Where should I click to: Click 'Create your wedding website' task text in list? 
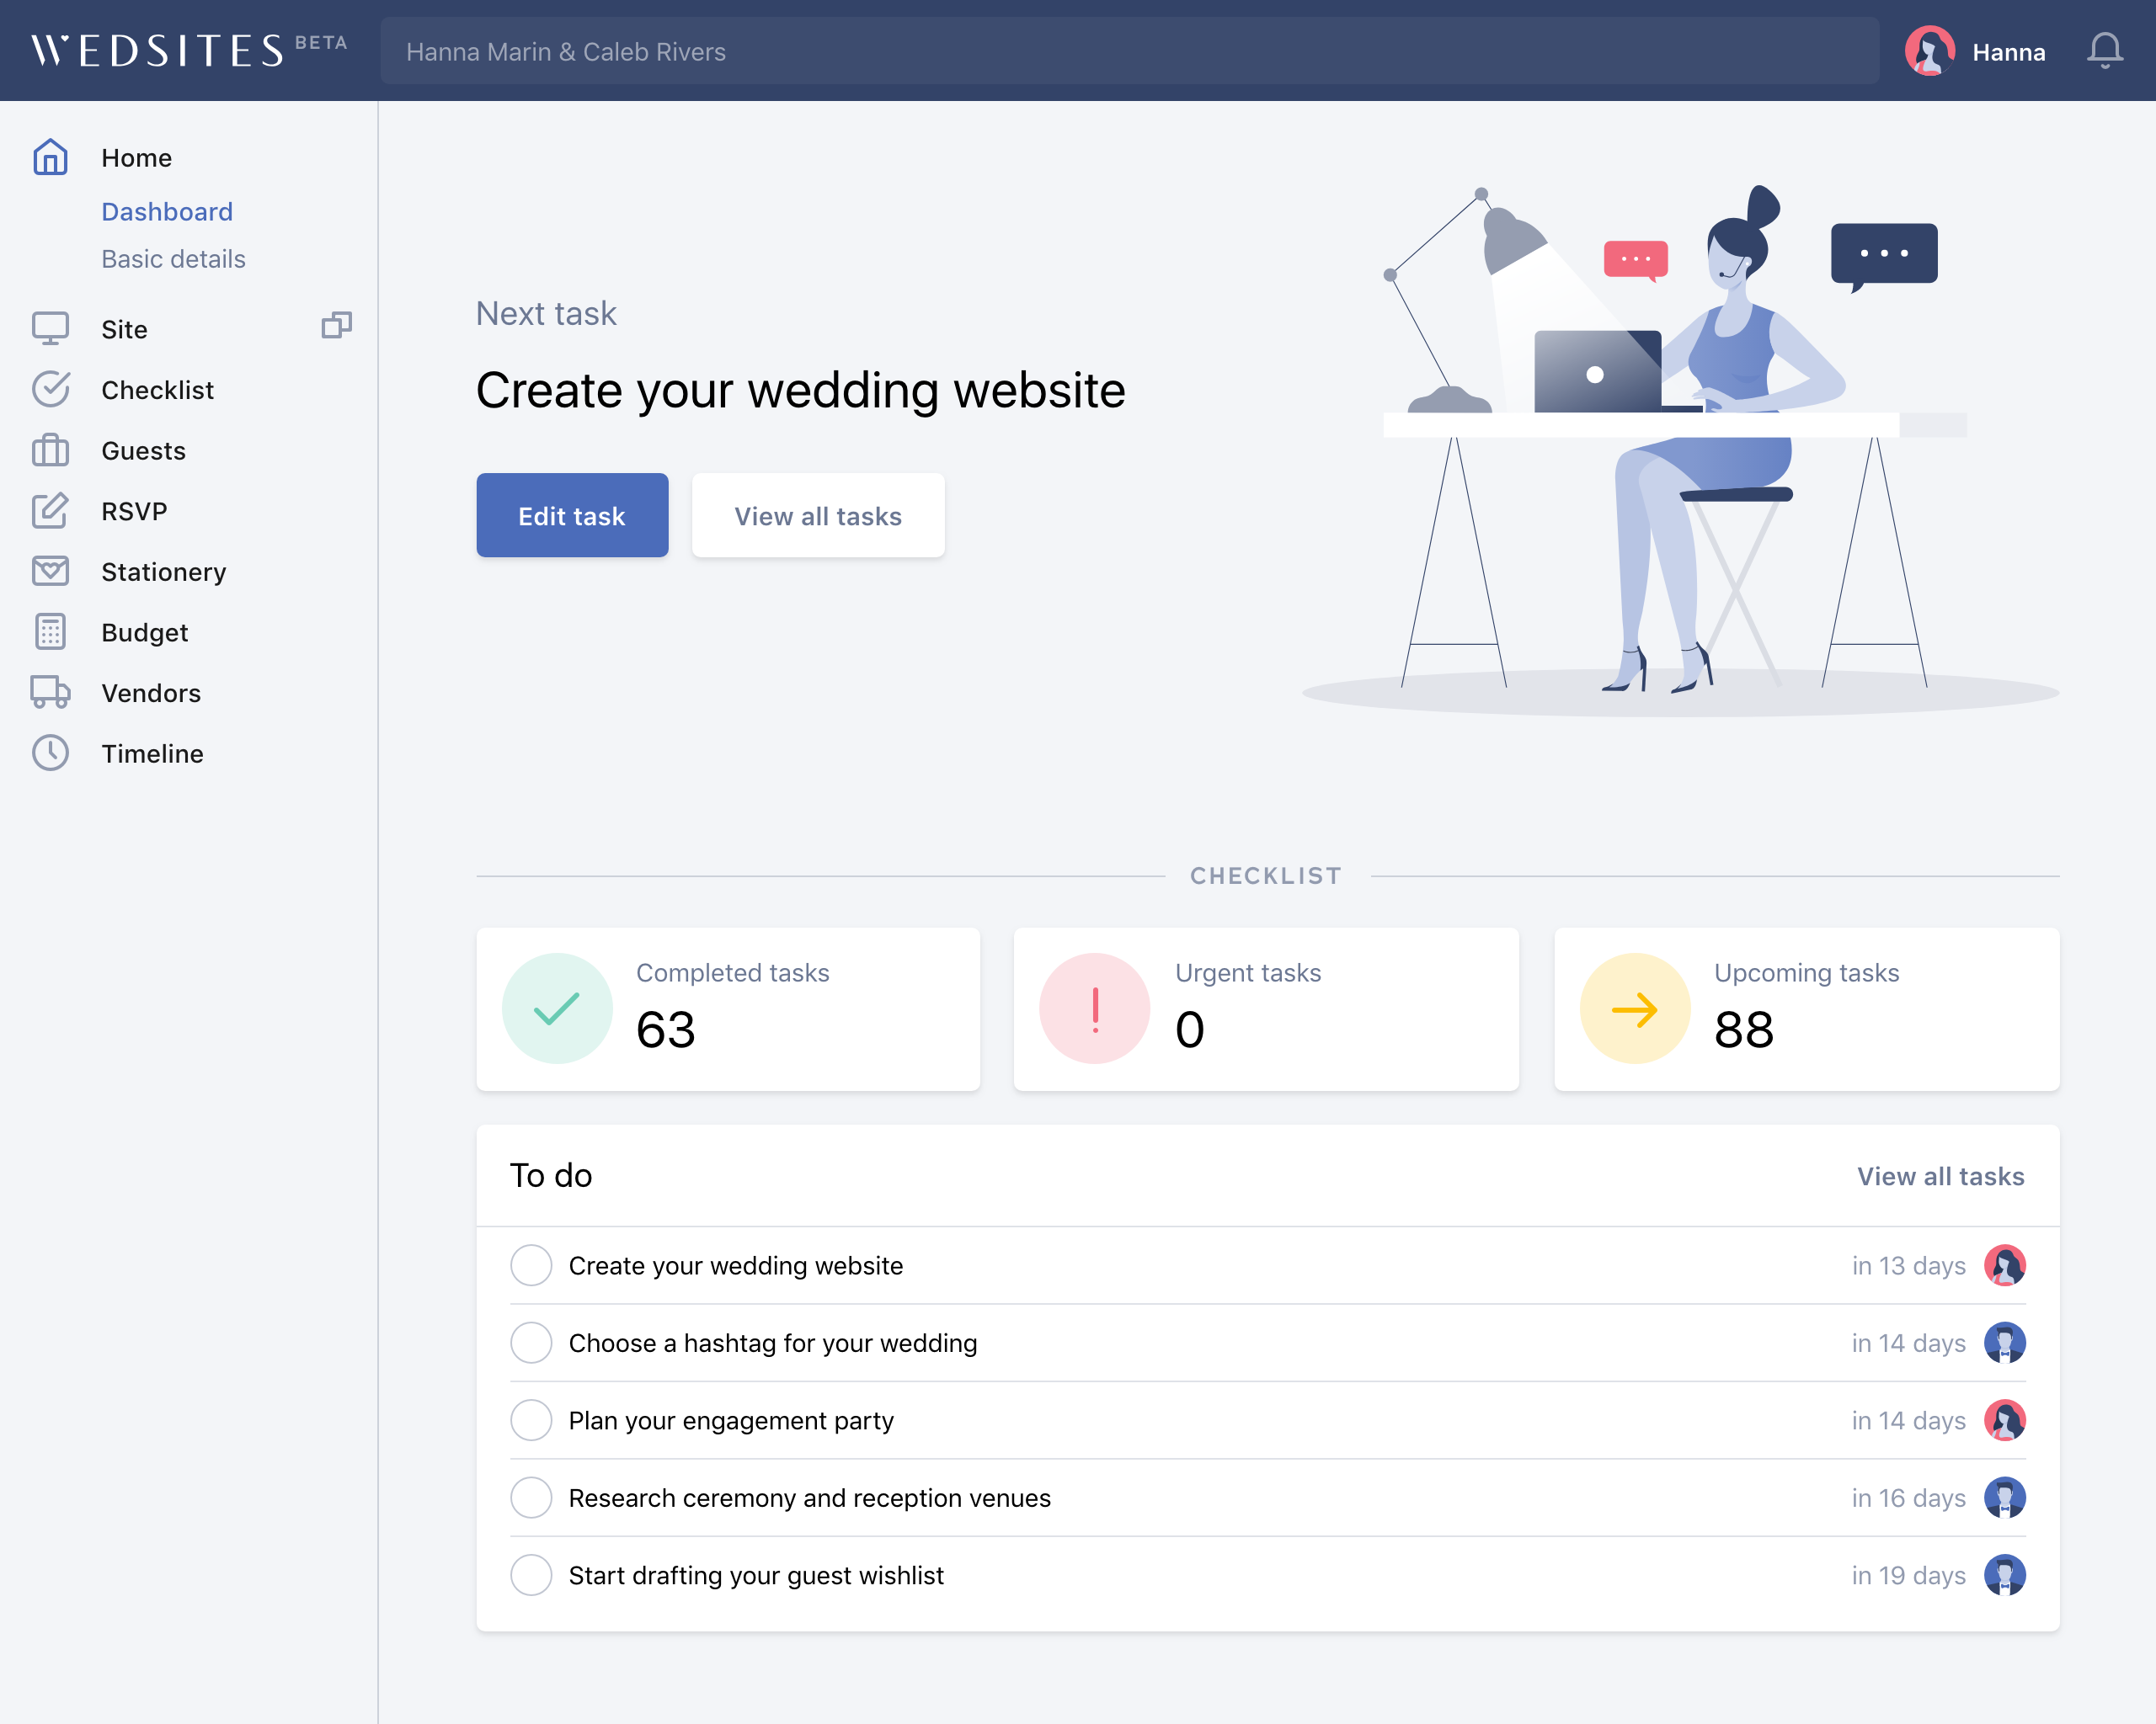point(736,1265)
